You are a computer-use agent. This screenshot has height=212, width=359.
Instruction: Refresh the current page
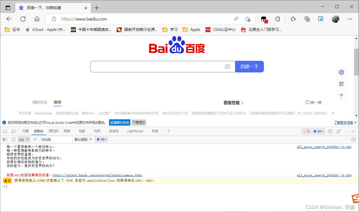tap(23, 19)
